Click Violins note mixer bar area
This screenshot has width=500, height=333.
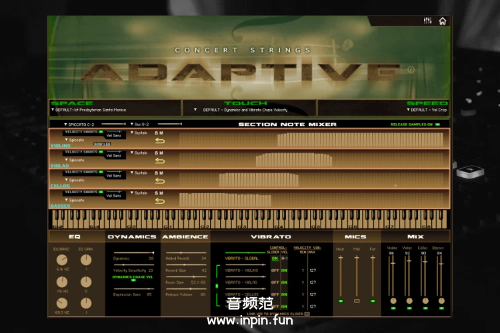click(311, 140)
